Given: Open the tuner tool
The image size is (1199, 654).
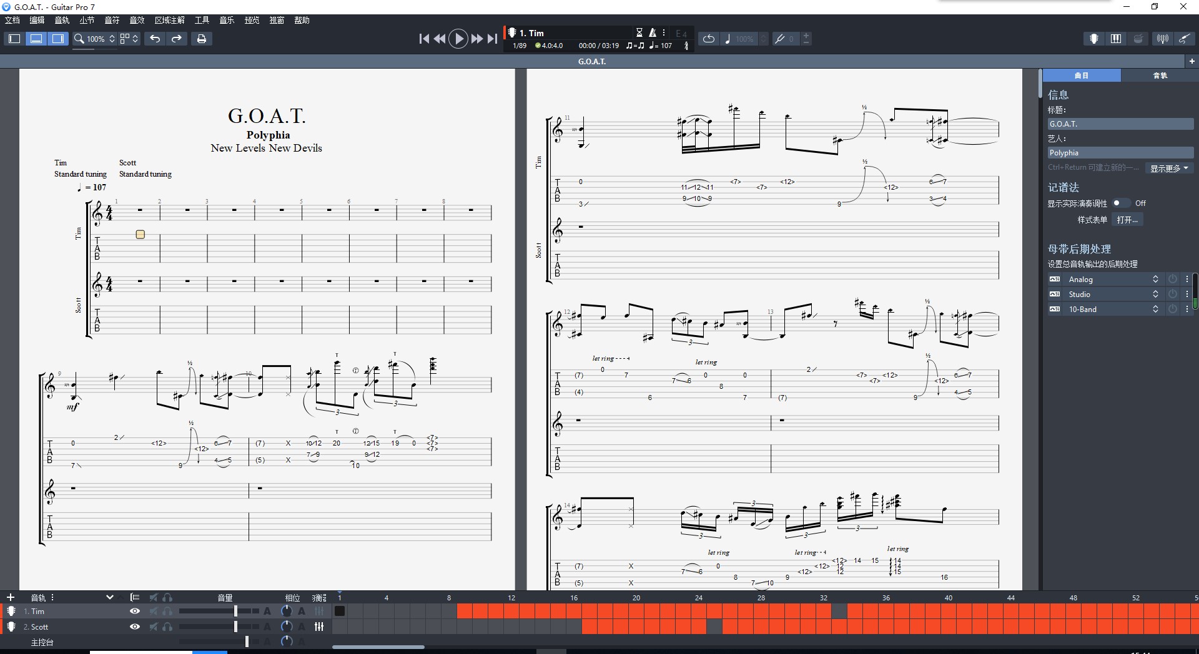Looking at the screenshot, I should pyautogui.click(x=1162, y=39).
